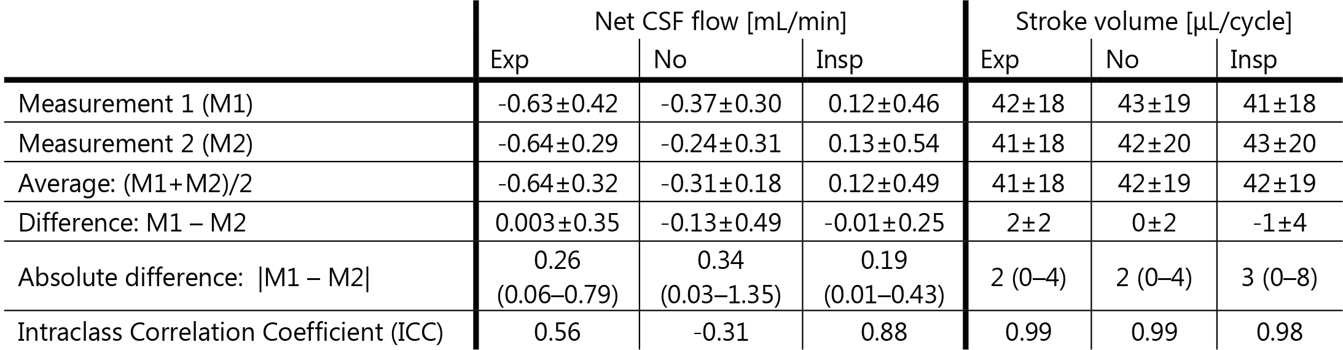Screen dimensions: 1343x350
Task: Click the ICC value 0.56
Action: click(x=557, y=332)
